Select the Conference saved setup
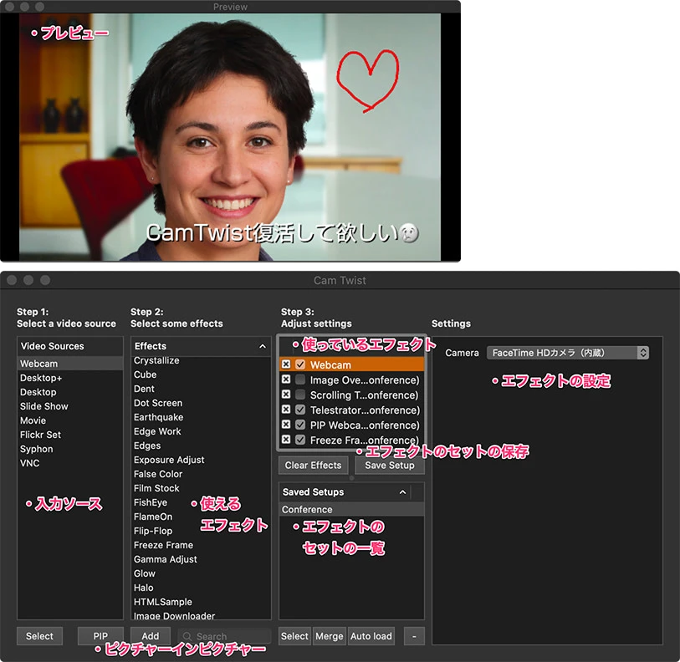 [x=307, y=510]
